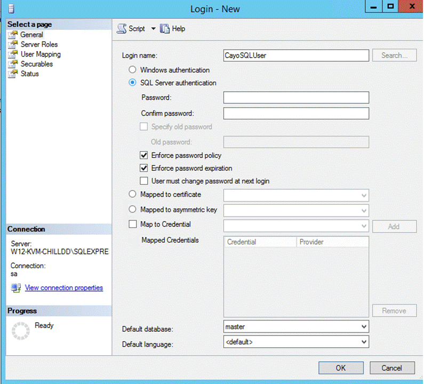Uncheck Enforce password expiration

click(x=143, y=168)
